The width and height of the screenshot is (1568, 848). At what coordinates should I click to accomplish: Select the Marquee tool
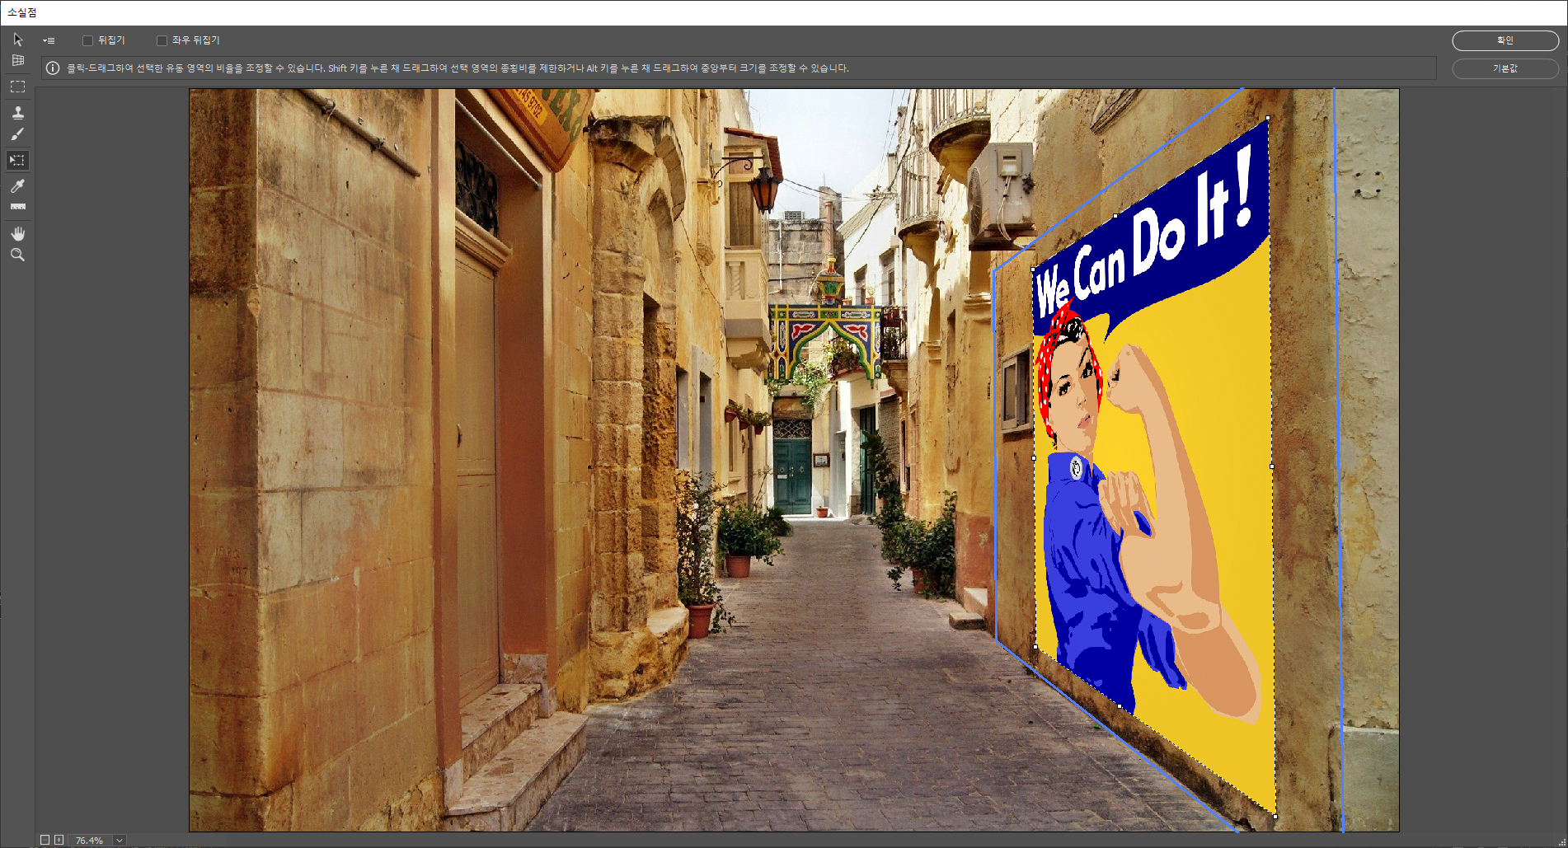17,87
